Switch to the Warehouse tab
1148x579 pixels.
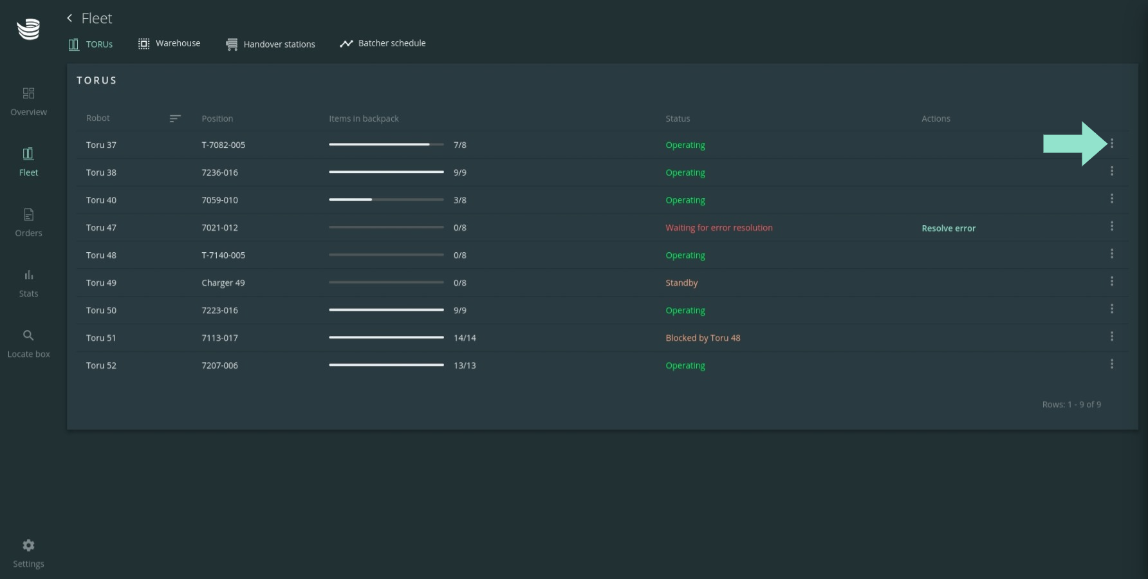169,43
